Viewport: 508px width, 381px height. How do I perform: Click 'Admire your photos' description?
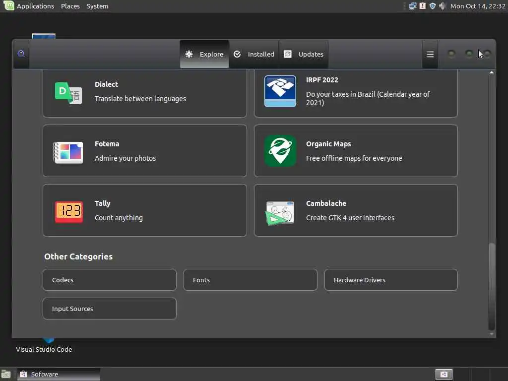tap(125, 158)
